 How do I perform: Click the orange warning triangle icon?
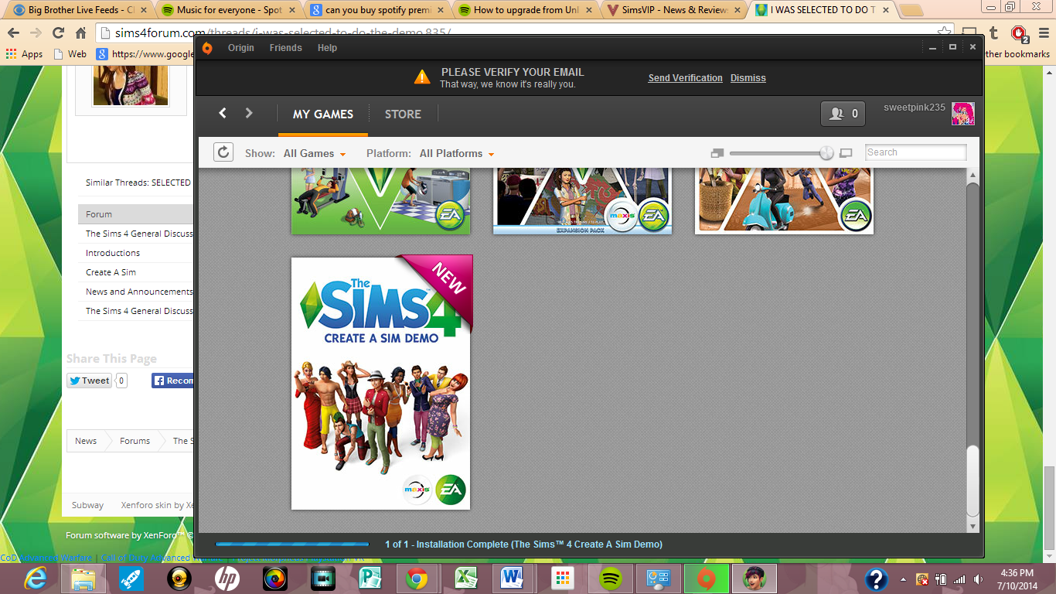coord(422,77)
